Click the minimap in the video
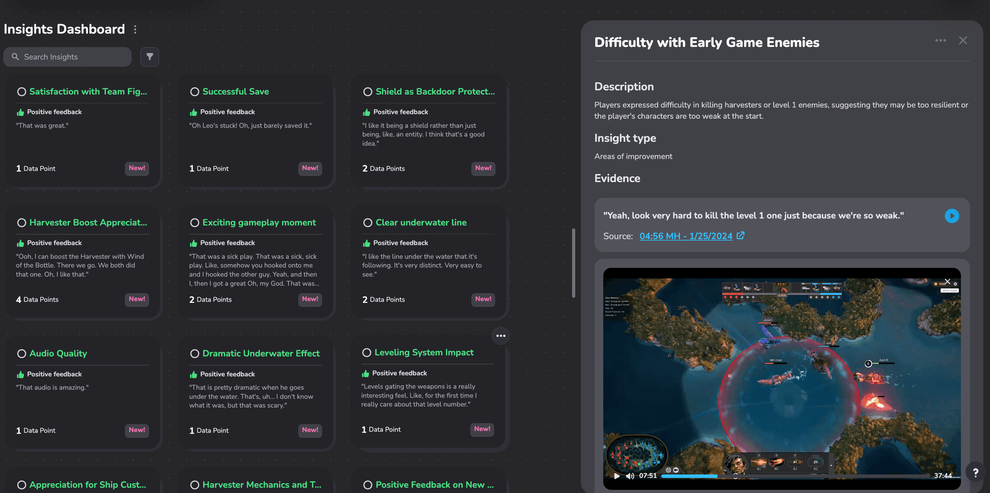This screenshot has height=493, width=990. 637,454
